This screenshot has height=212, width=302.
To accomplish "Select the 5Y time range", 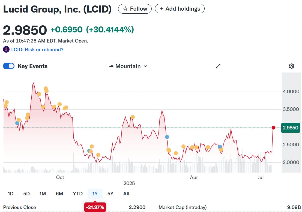I will pyautogui.click(x=110, y=194).
